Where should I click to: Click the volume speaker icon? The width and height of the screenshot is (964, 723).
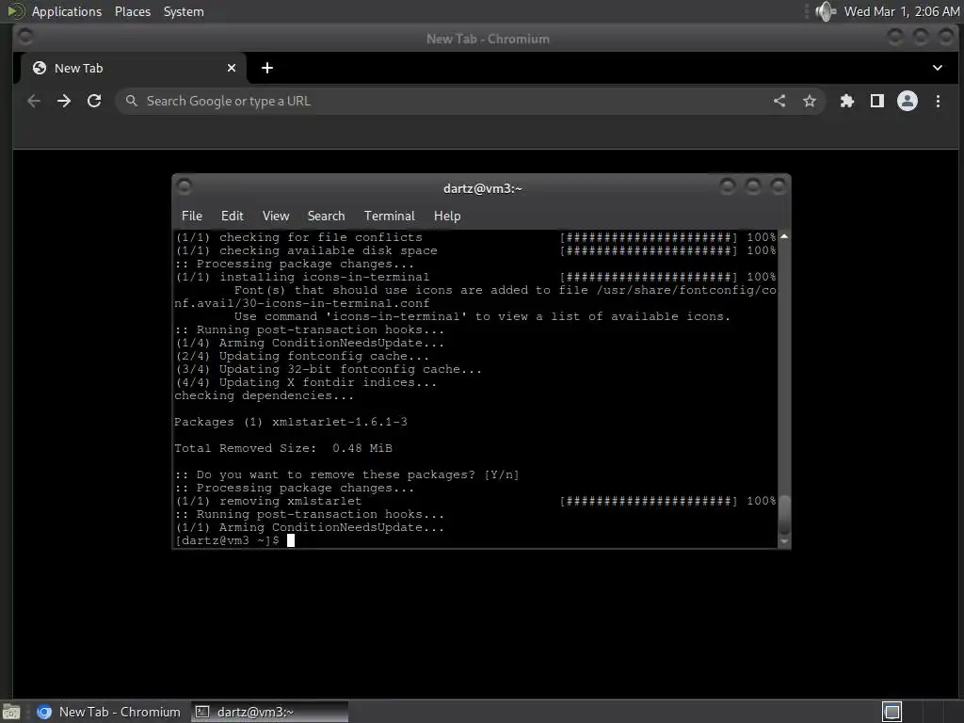[826, 11]
